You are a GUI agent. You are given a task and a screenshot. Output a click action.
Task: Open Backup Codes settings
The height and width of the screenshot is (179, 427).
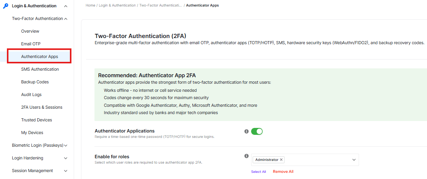(35, 82)
